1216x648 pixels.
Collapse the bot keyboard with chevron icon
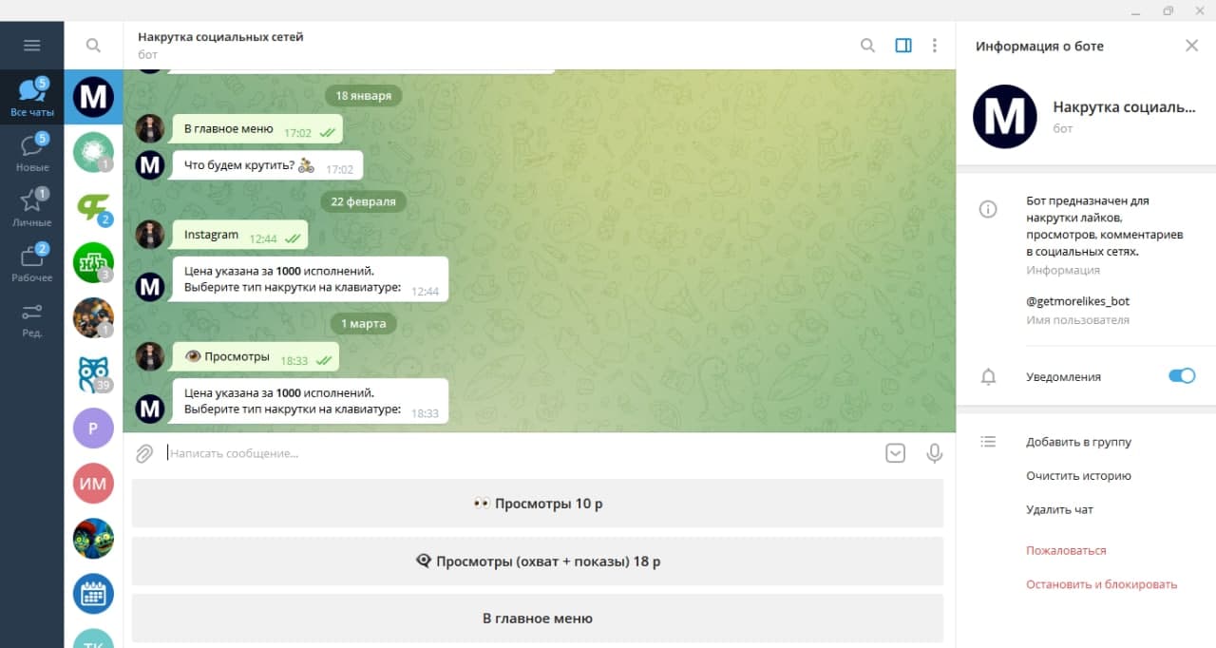(x=896, y=453)
